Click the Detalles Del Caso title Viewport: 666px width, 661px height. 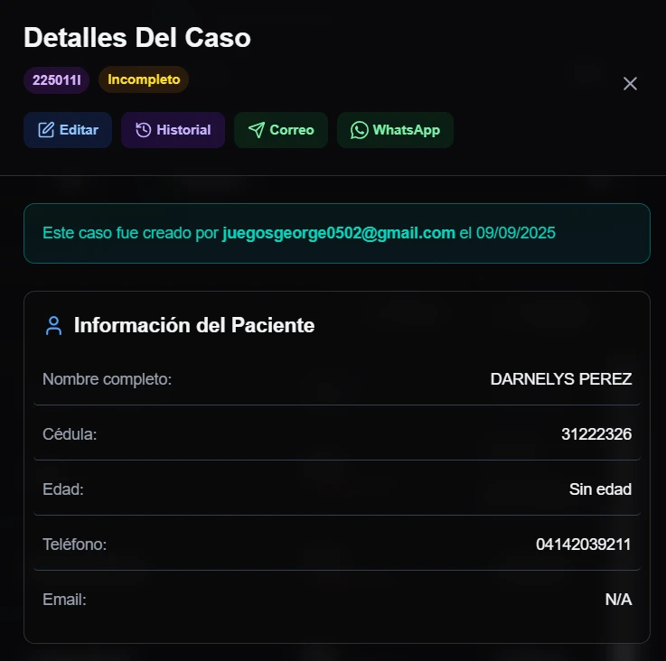137,38
